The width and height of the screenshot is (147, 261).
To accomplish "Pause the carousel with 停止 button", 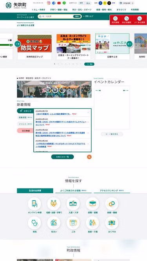I will click(89, 64).
